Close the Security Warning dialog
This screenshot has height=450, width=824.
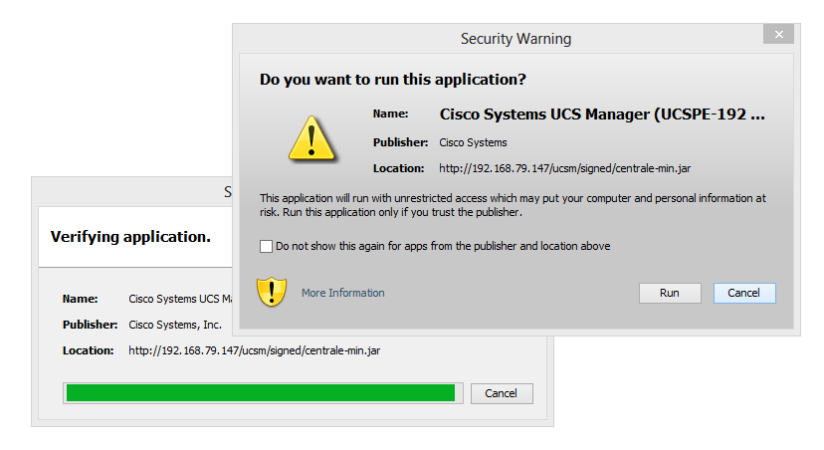[x=778, y=37]
